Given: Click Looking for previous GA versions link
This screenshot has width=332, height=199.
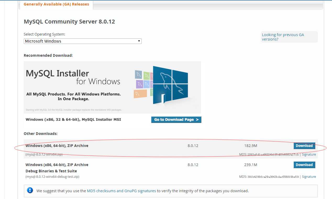Looking at the screenshot, I should (283, 37).
